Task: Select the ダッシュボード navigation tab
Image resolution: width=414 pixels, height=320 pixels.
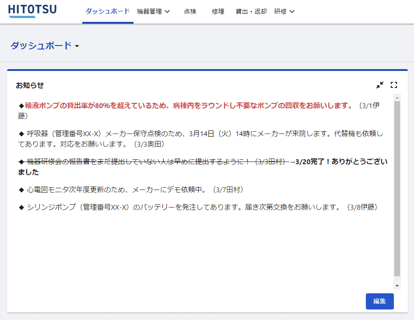Action: [107, 11]
